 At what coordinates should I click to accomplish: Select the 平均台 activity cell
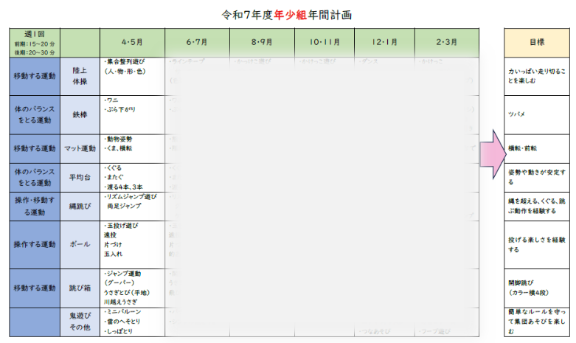click(x=80, y=177)
